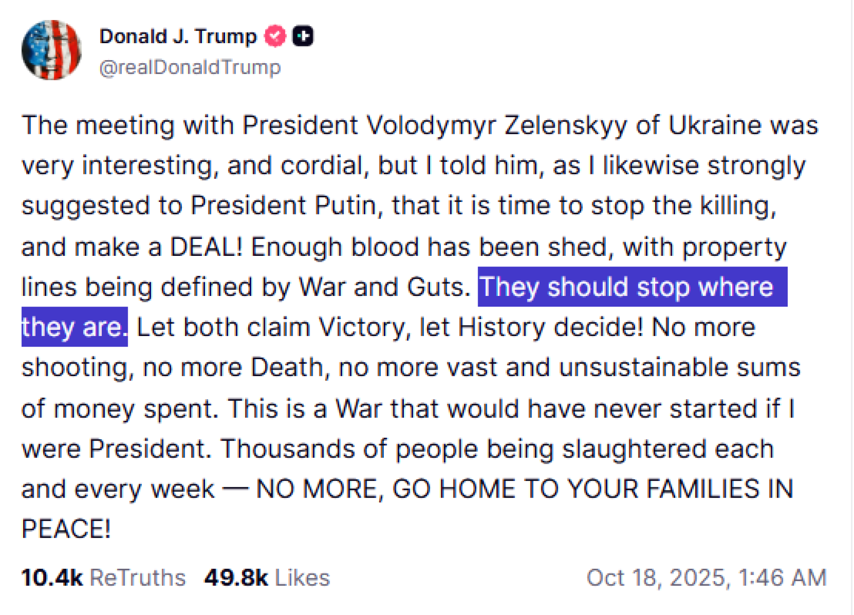View the 10.4k ReTruths list
854x615 pixels.
(x=103, y=578)
